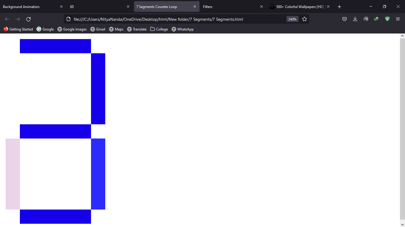The width and height of the screenshot is (405, 227).
Task: Click the Firefox account profile avatar
Action: tap(366, 19)
